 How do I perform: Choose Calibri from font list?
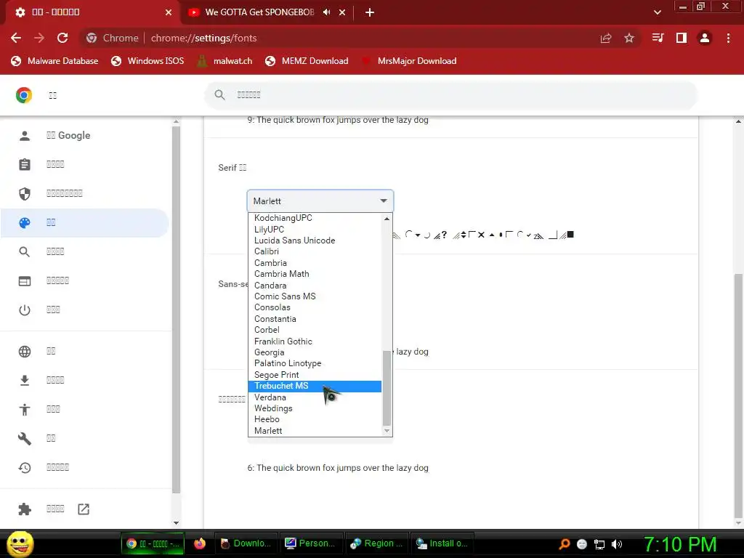[x=315, y=251]
